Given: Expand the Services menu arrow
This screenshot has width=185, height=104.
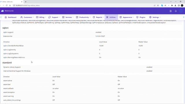Looking at the screenshot, I should (73, 17).
